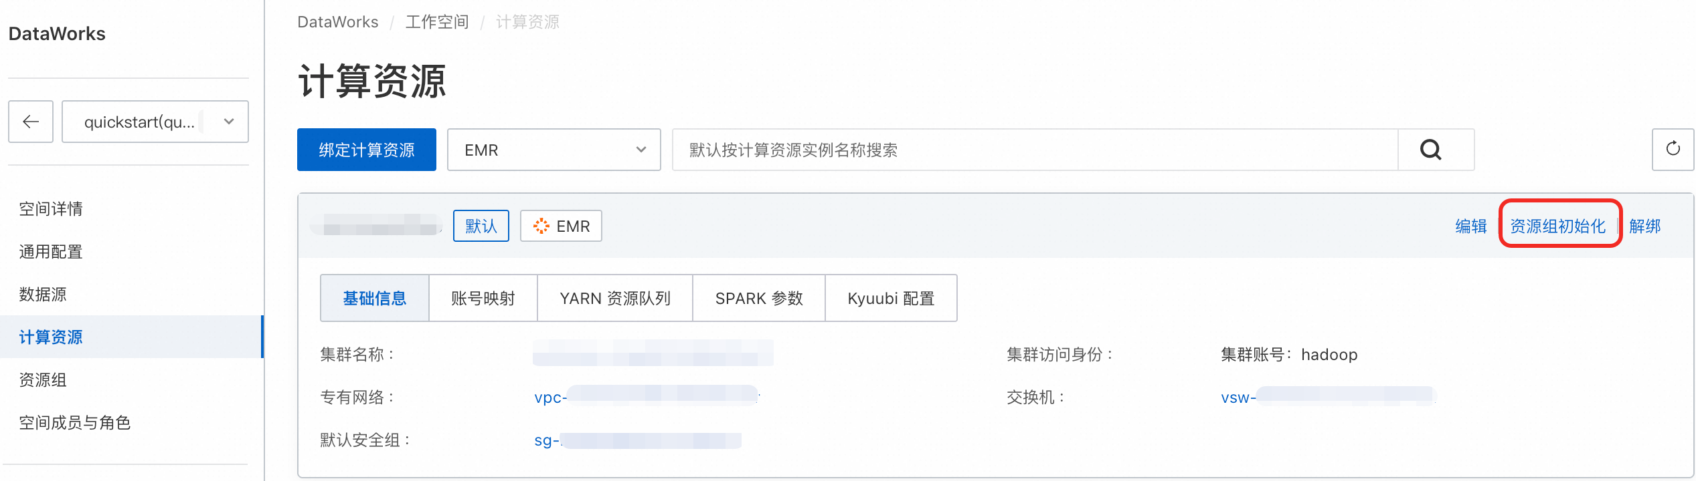Open the quickstart workspace dropdown

pyautogui.click(x=155, y=122)
